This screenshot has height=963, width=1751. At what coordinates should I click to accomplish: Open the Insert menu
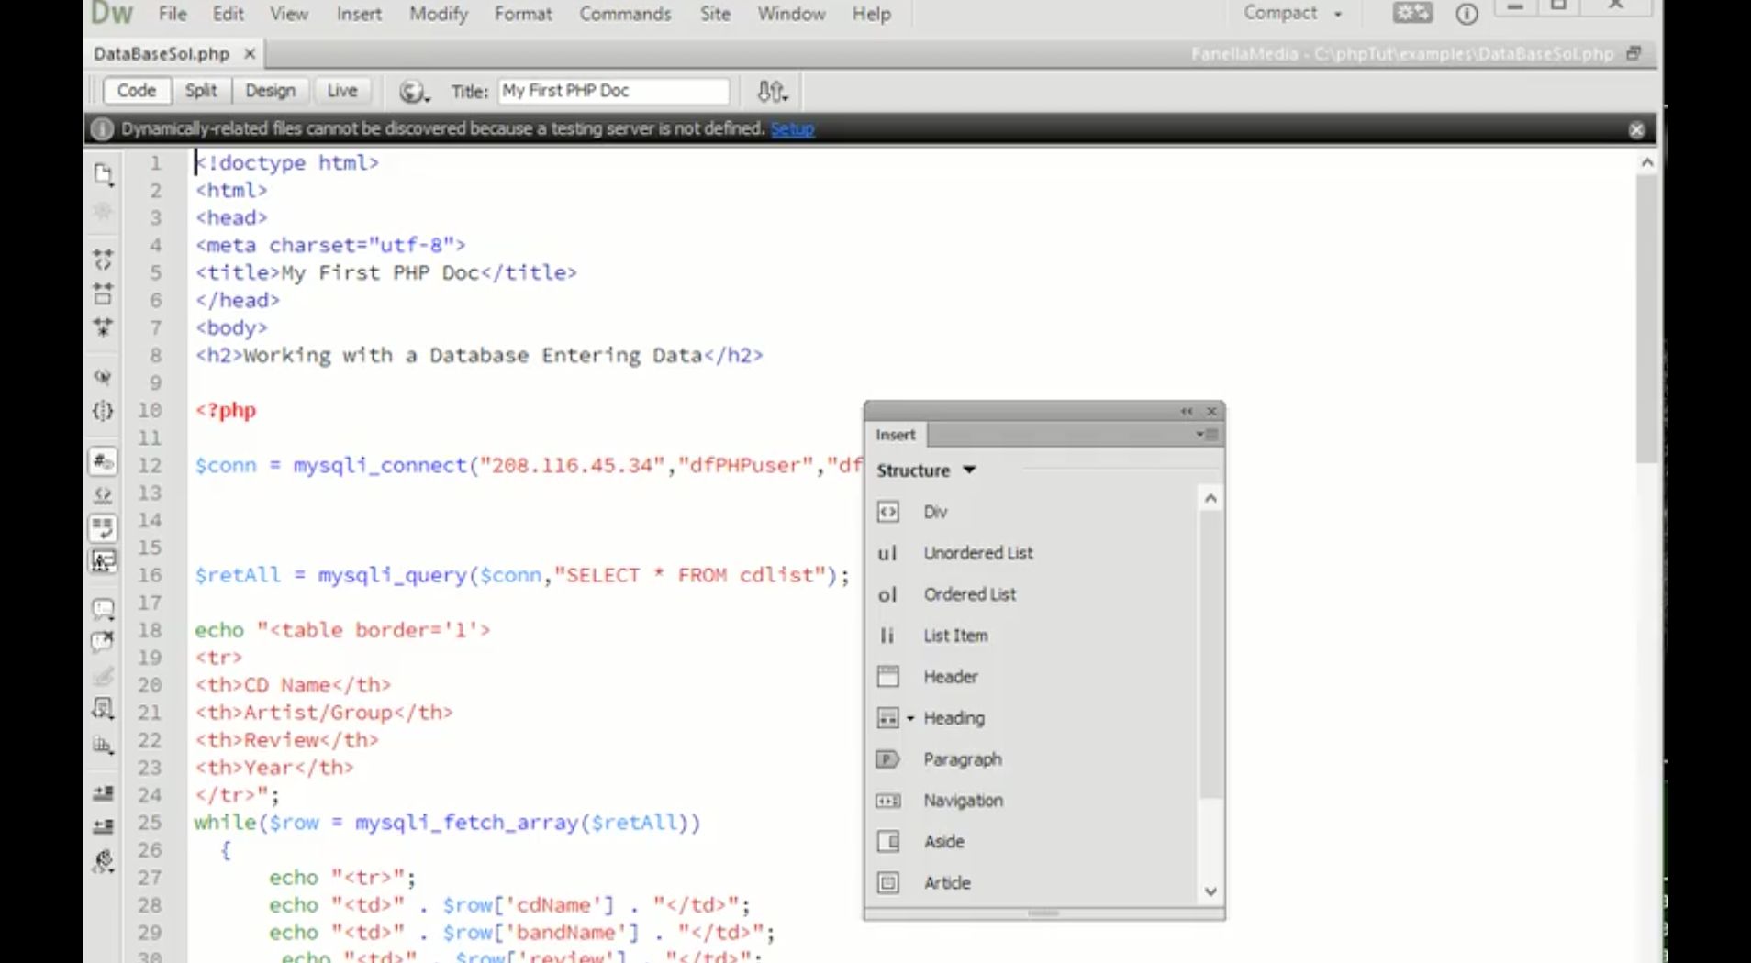point(359,14)
